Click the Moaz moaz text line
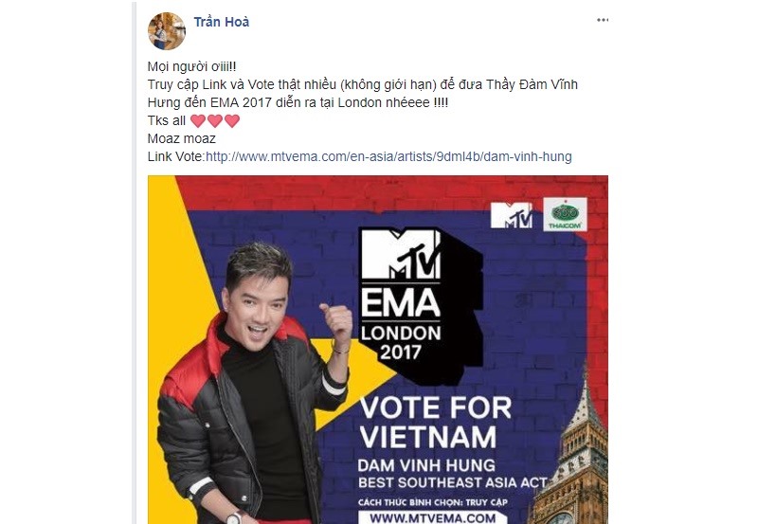Screen dimensions: 776x524 pos(182,138)
